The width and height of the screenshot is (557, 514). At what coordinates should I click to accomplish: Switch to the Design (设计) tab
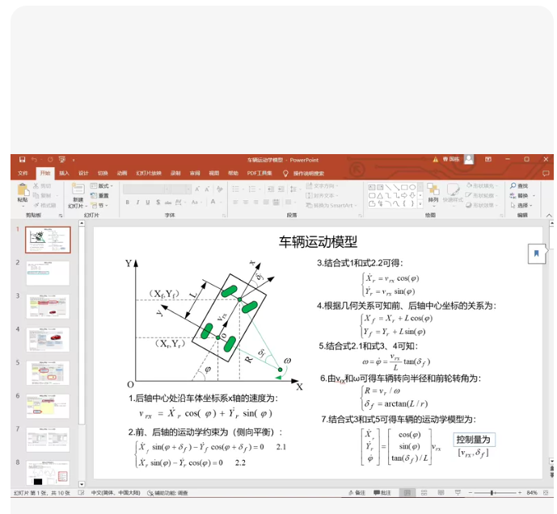point(83,173)
